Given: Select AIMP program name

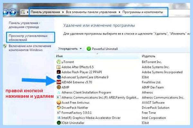Looking at the screenshot, I should click(65, 87).
